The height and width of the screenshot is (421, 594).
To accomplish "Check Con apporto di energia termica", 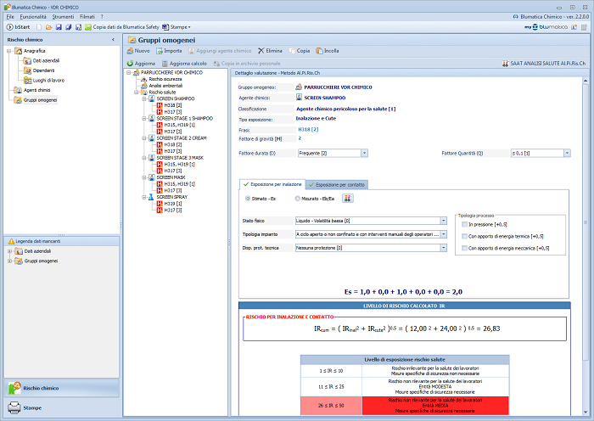I will pos(463,236).
